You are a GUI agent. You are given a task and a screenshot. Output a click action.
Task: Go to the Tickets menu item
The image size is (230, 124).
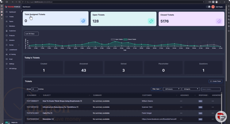[11, 17]
